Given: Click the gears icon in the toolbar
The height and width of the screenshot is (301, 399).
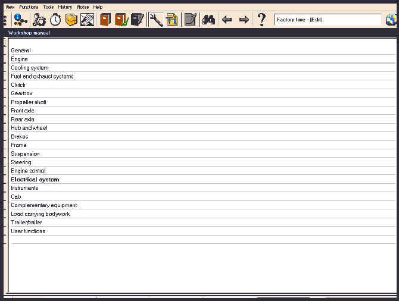Looking at the screenshot, I should [39, 20].
